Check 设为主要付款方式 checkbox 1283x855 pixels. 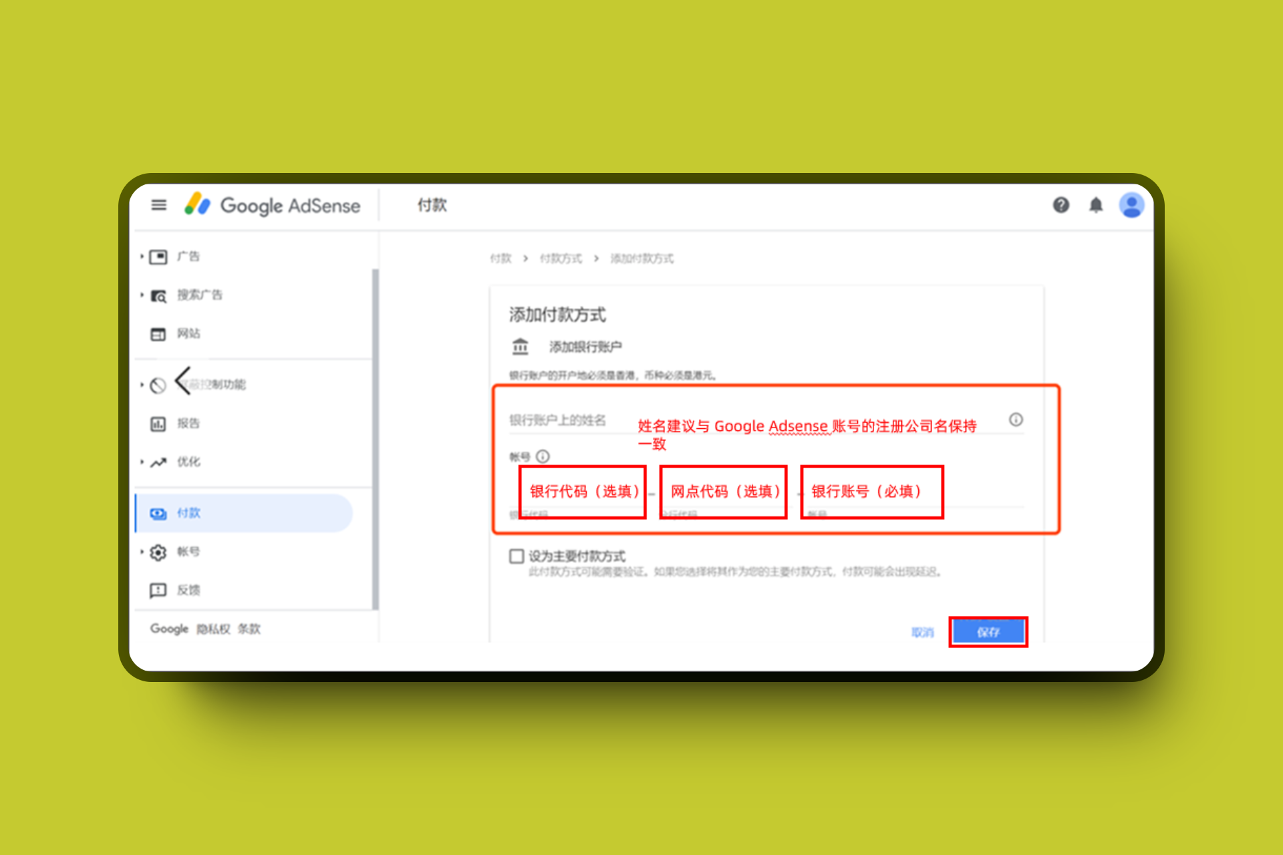517,556
